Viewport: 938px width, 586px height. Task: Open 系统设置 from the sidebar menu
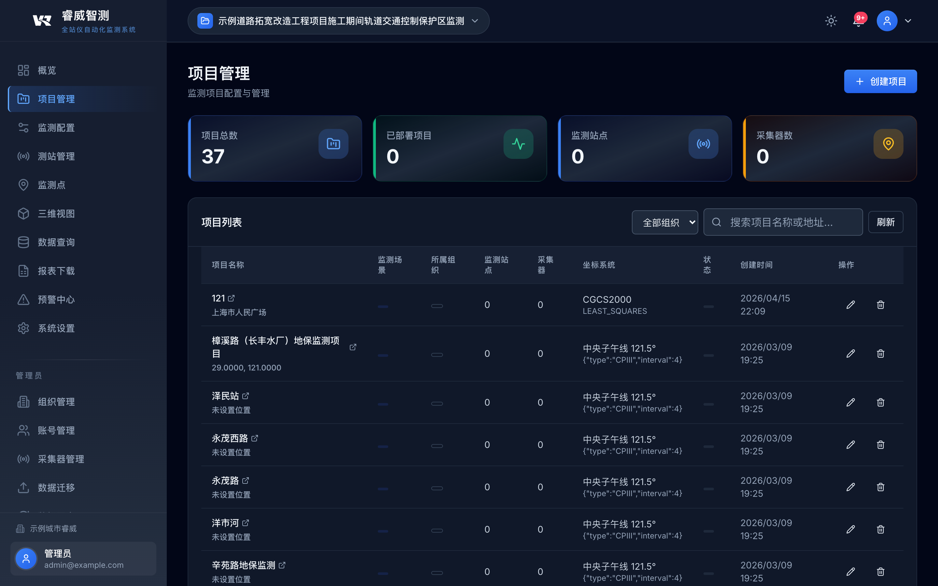(56, 328)
